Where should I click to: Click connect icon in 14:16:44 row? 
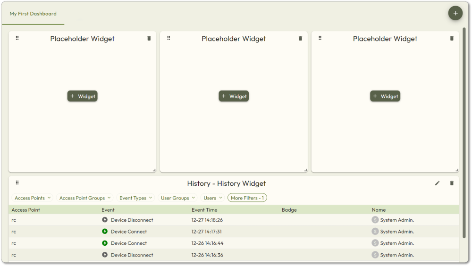[105, 243]
